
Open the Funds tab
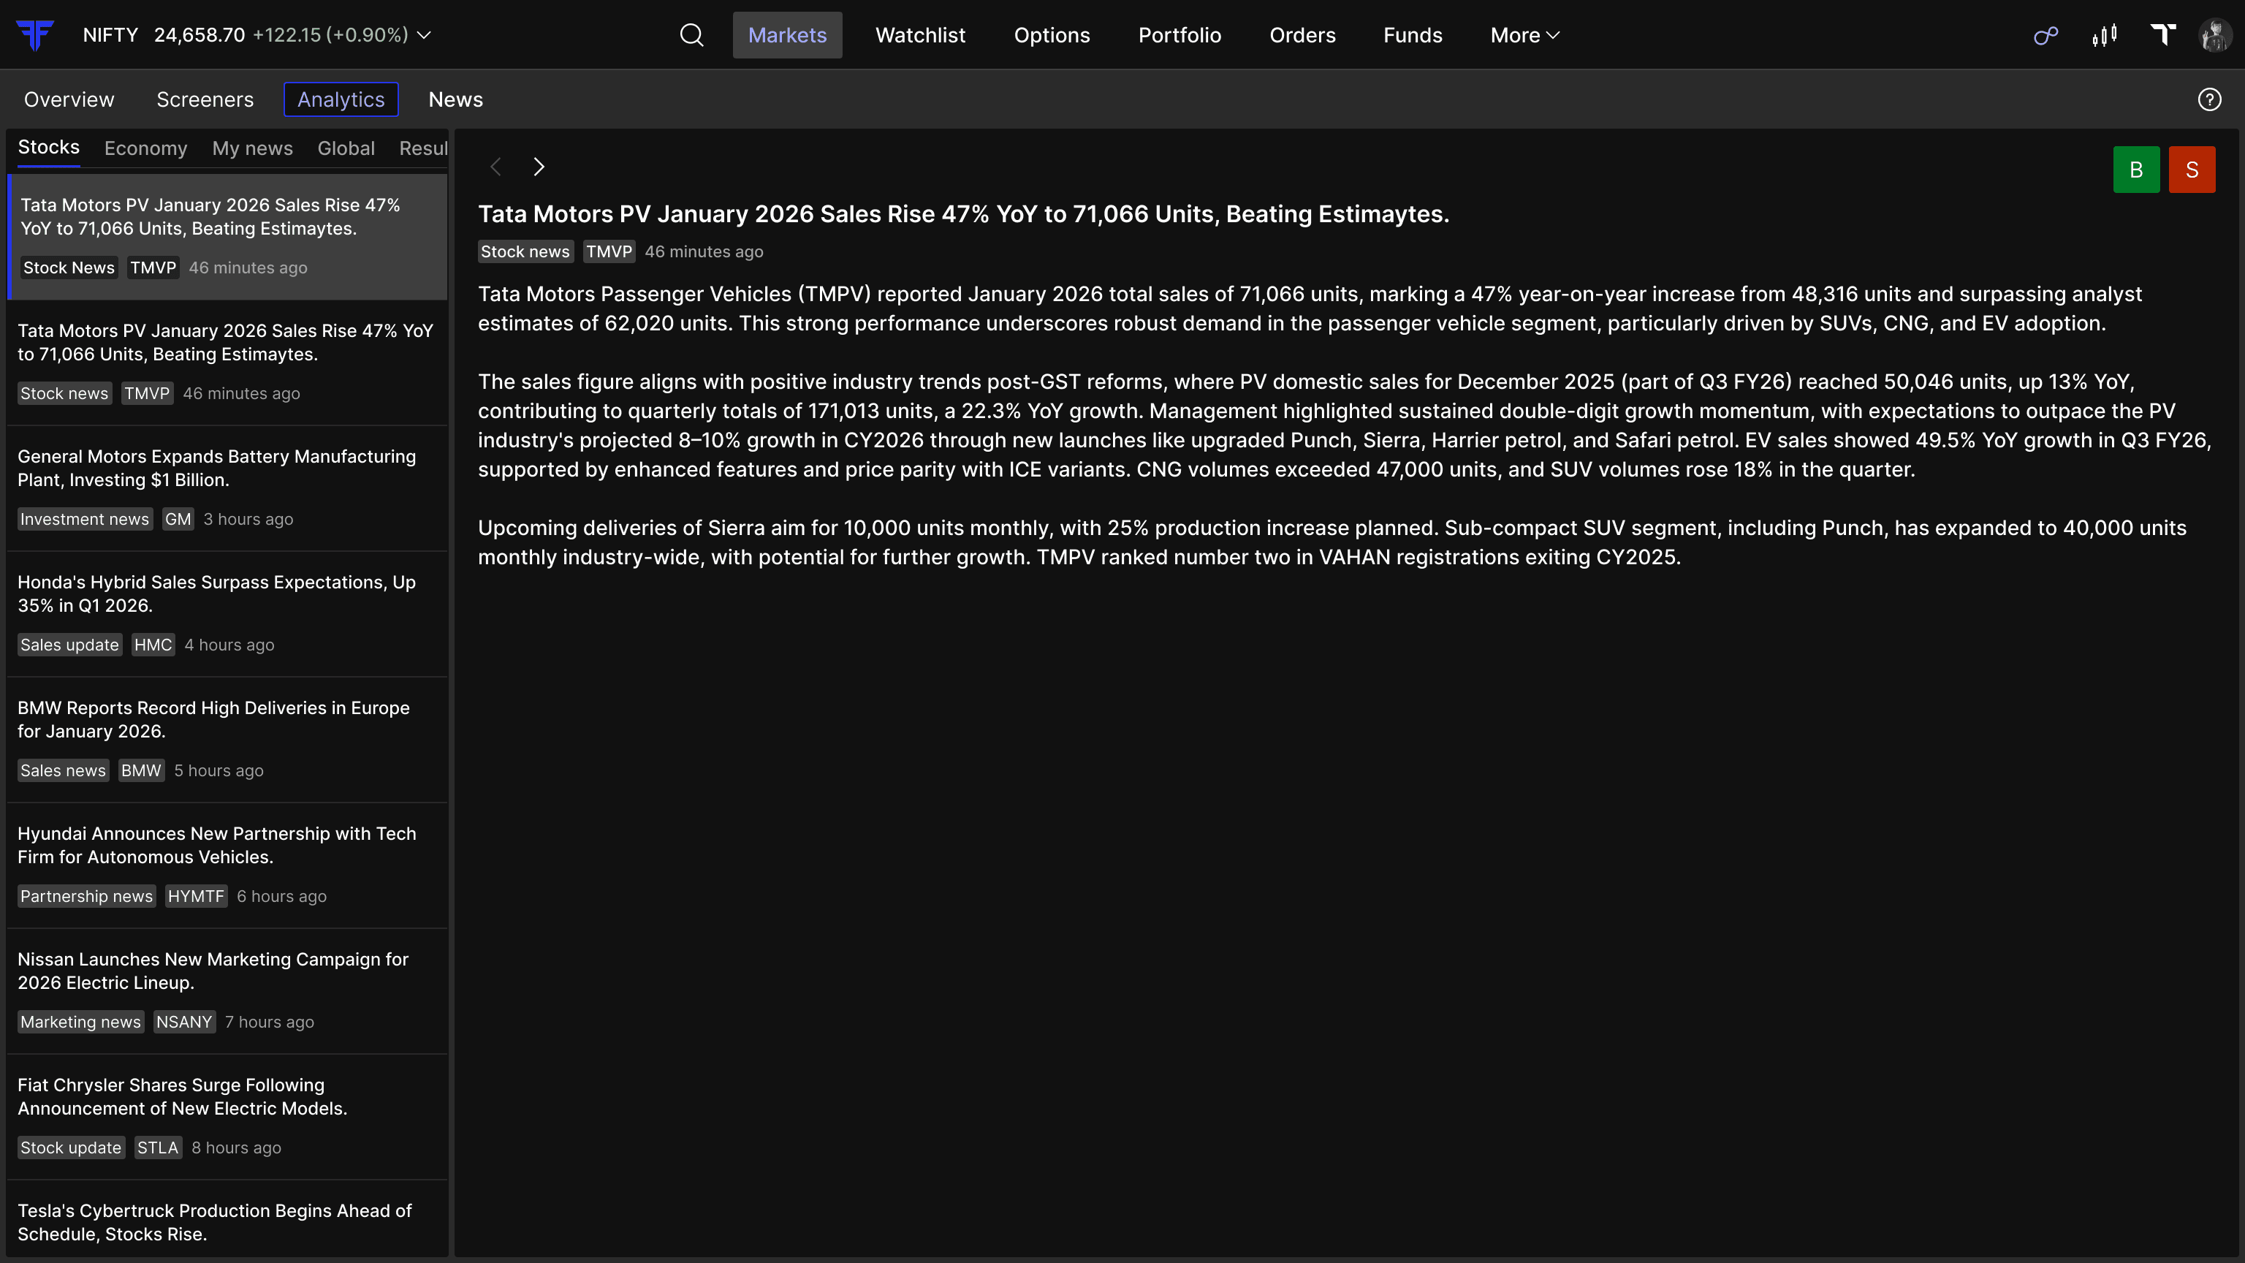[1413, 35]
